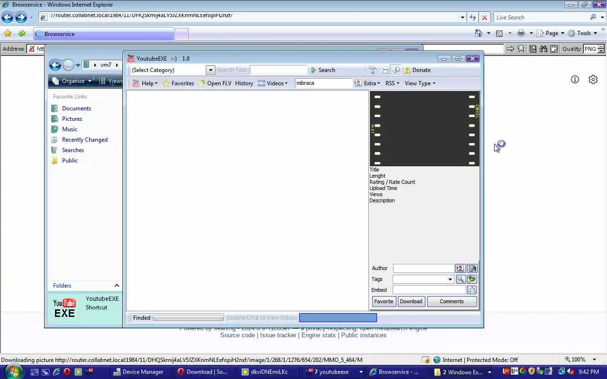The height and width of the screenshot is (379, 607).
Task: Switch to the Browservice tab
Action: (x=103, y=34)
